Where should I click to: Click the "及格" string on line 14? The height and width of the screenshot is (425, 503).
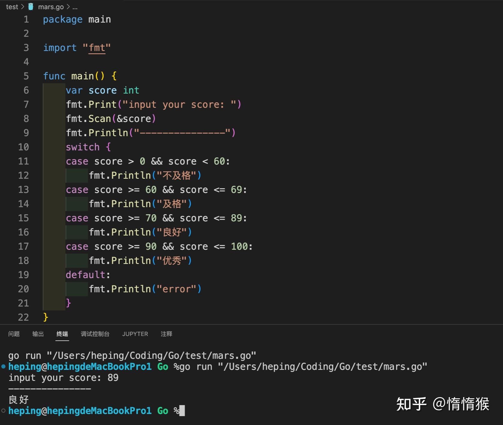[172, 204]
